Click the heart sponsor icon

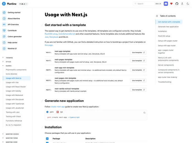[x=171, y=4]
